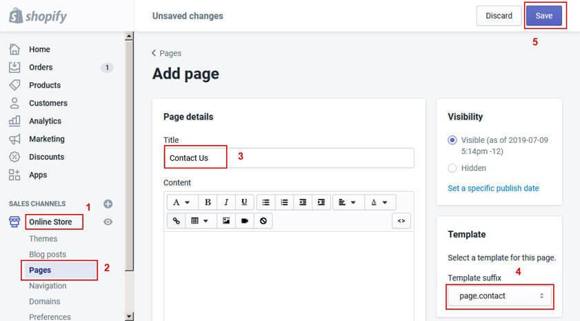580x321 pixels.
Task: Insert a video using the video icon
Action: coord(244,221)
